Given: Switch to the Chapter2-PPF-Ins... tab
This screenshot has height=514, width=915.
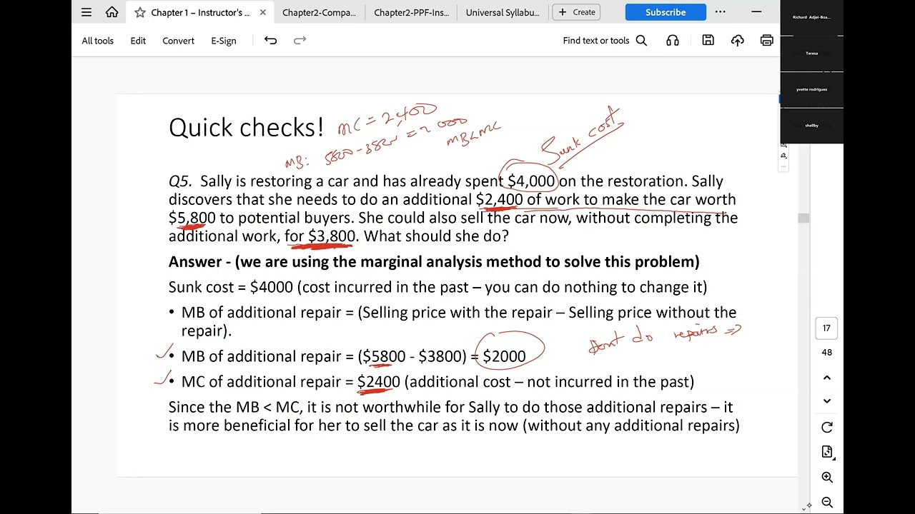Looking at the screenshot, I should [411, 12].
